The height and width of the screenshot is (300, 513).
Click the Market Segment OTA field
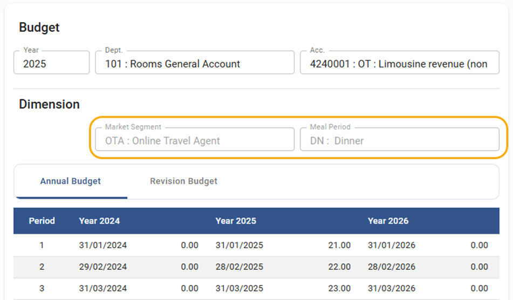(194, 140)
